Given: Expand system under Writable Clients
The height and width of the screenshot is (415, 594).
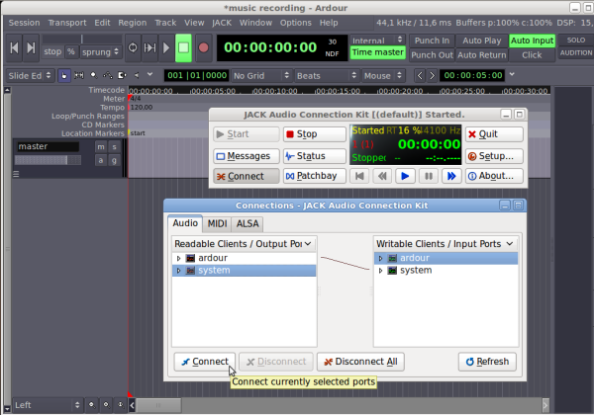Looking at the screenshot, I should tap(380, 271).
